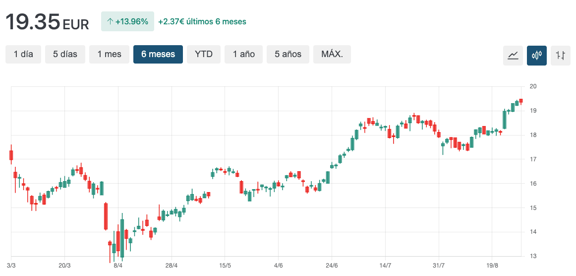Choose the 6 meses range button
This screenshot has width=576, height=276.
[x=158, y=54]
